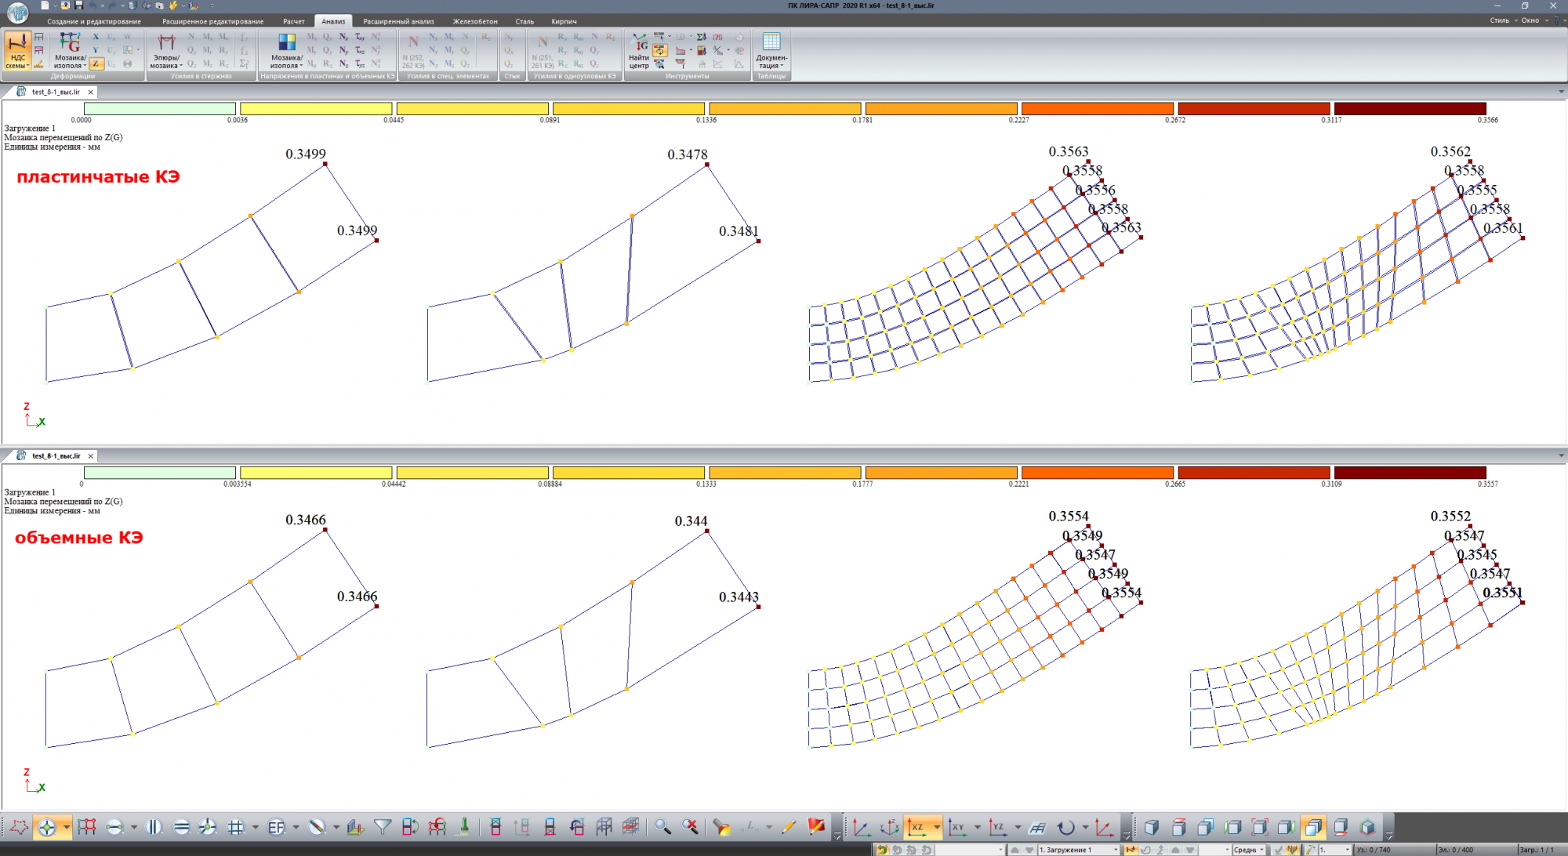Switch to the Расчет ribbon tab
1568x856 pixels.
pos(293,21)
